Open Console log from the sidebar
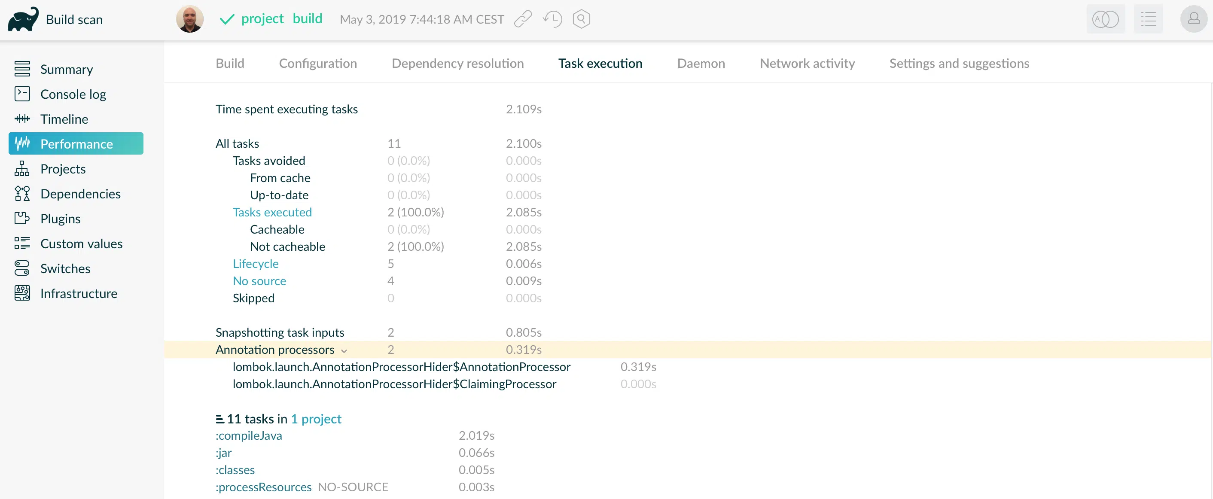Viewport: 1213px width, 499px height. [x=73, y=94]
